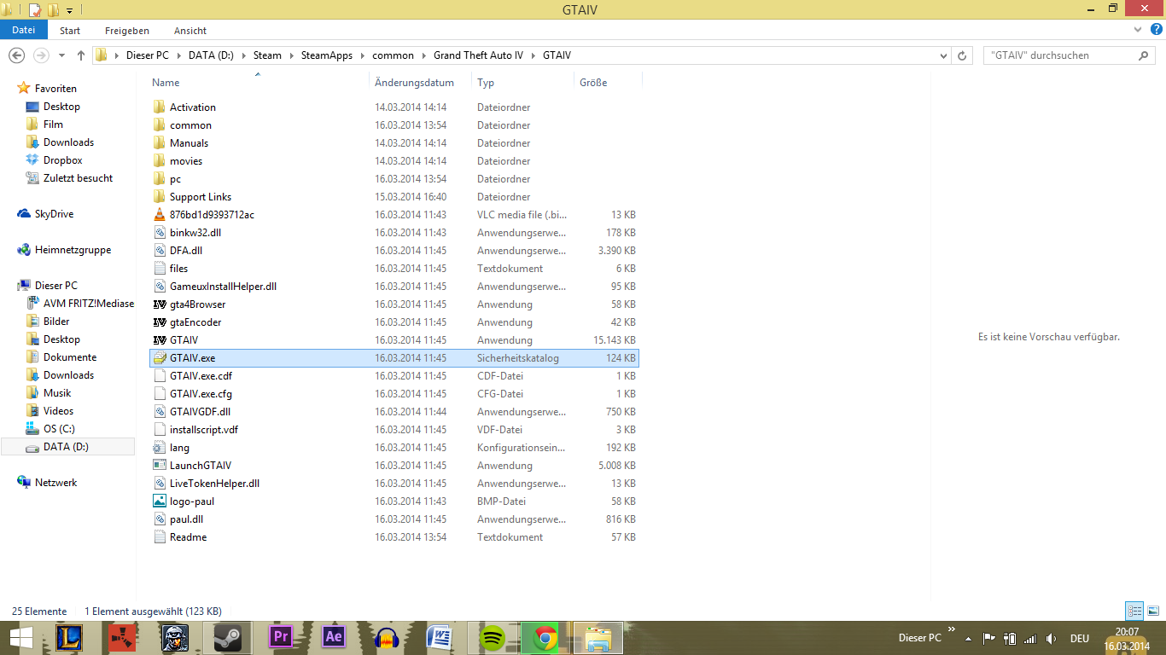The image size is (1166, 655).
Task: Select Netzwerk in navigation pane
Action: coord(55,483)
